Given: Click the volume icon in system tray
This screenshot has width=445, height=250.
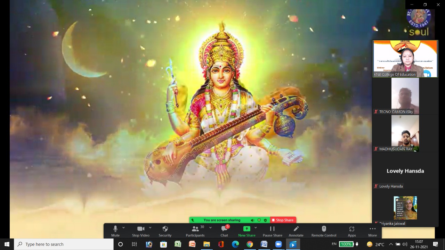Looking at the screenshot, I should coord(405,244).
